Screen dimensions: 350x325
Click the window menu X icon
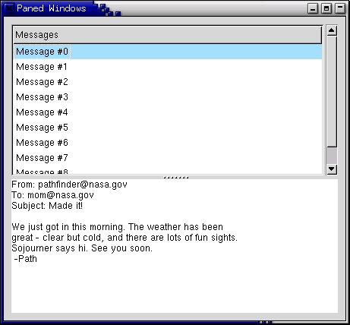coord(9,8)
